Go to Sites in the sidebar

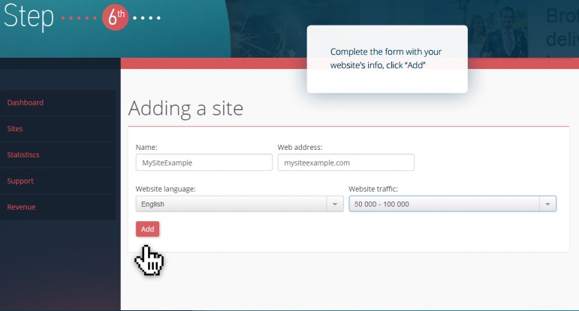[x=15, y=129]
